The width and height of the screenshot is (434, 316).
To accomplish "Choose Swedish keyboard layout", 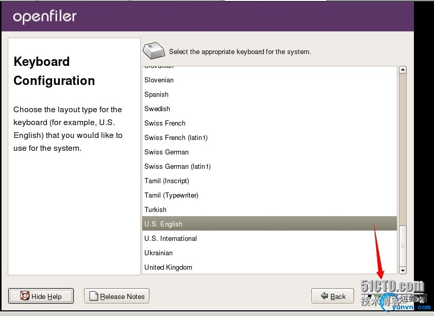I will pyautogui.click(x=270, y=109).
